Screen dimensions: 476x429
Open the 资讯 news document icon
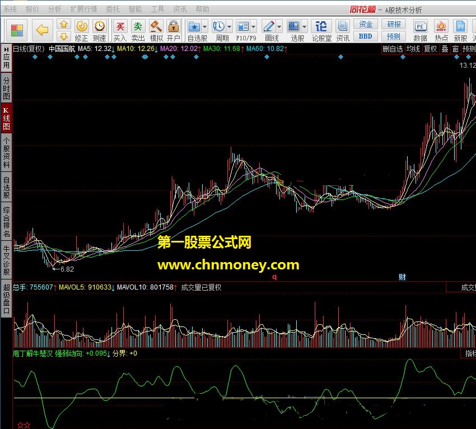(342, 26)
